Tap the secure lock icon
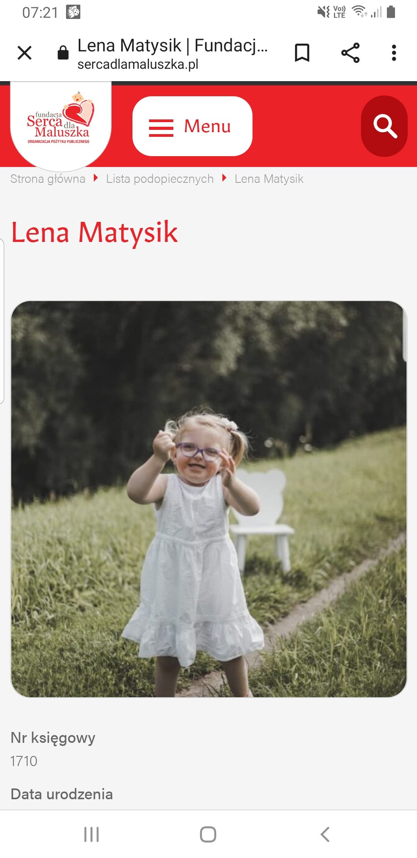 coord(63,53)
